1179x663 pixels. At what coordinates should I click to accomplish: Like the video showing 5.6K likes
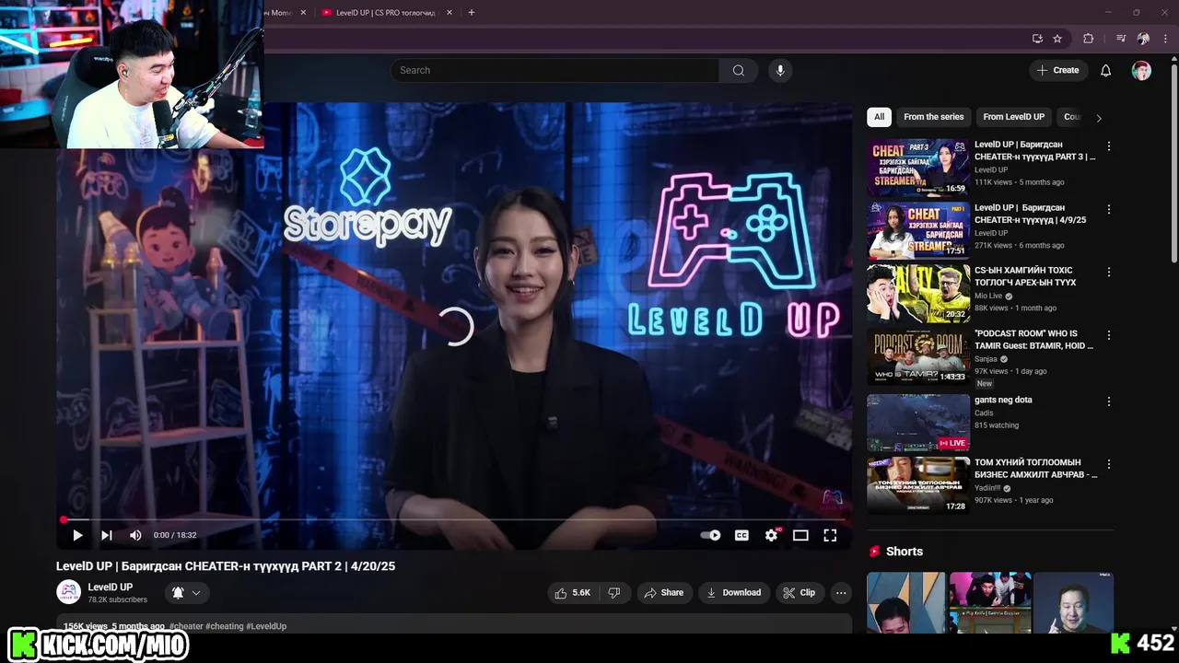[572, 593]
